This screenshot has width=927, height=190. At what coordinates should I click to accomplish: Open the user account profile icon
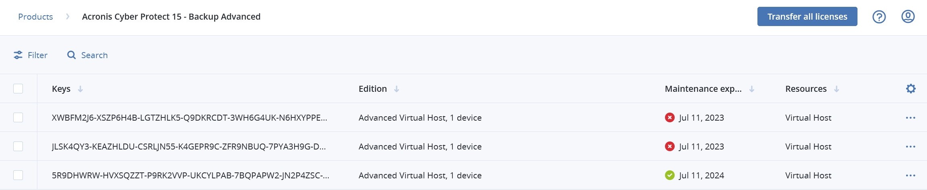point(908,17)
